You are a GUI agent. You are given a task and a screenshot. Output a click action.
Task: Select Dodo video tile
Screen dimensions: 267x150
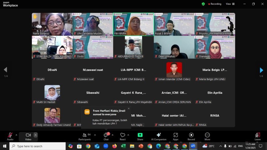click(x=93, y=47)
